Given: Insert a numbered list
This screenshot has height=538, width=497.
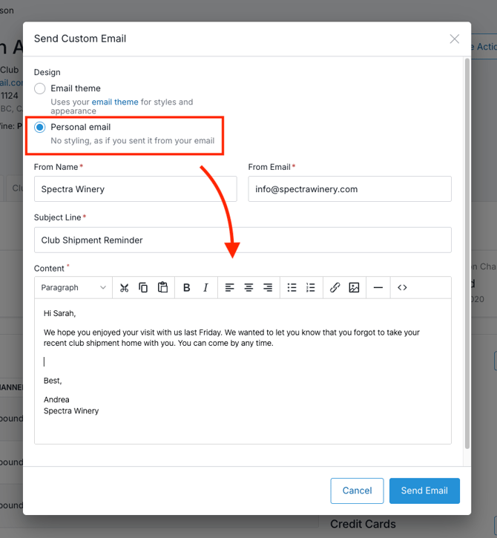Looking at the screenshot, I should pos(311,287).
